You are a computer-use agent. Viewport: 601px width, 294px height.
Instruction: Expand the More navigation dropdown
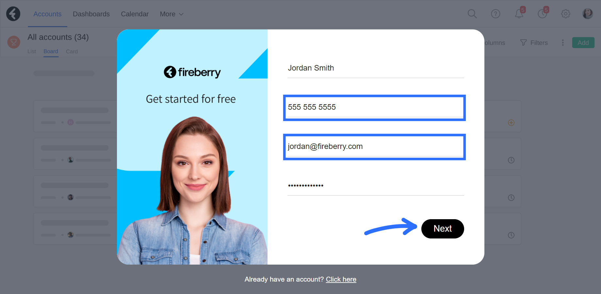(171, 14)
